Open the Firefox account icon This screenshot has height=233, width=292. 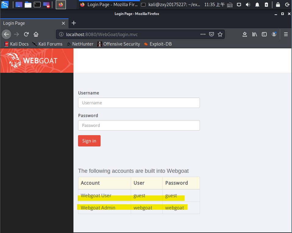(274, 34)
